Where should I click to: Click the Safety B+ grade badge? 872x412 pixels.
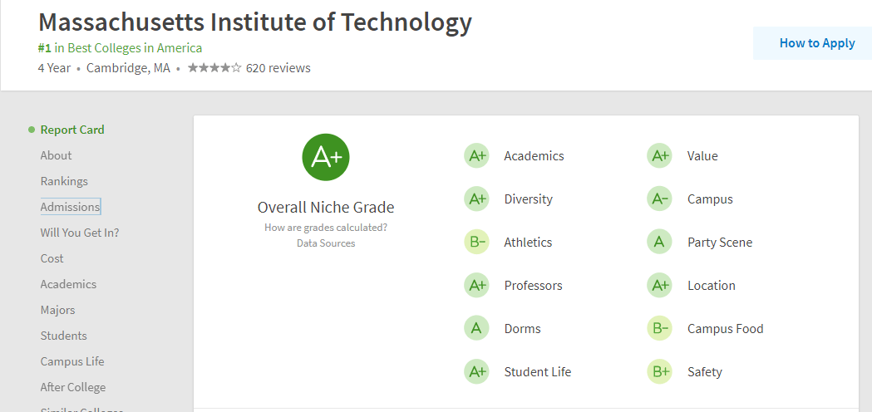tap(659, 372)
